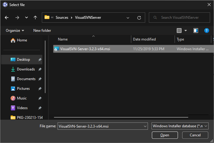Click the navigation pane vertical scrollbar
214x143 pixels.
tap(45, 67)
